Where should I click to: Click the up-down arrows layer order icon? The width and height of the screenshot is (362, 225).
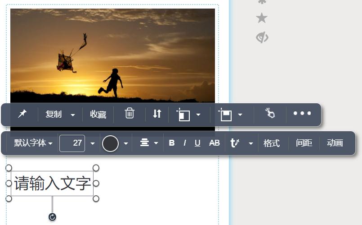[157, 114]
